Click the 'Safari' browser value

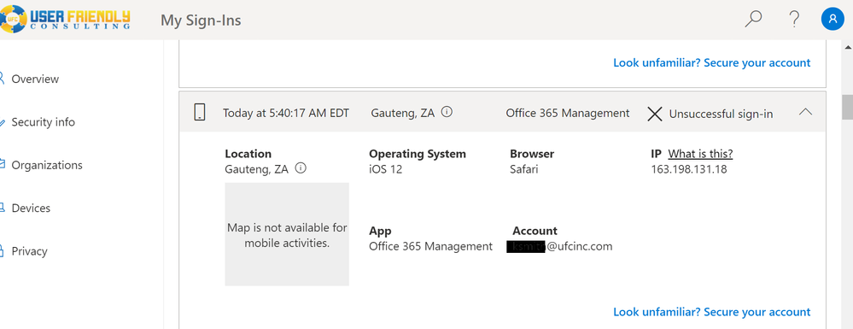tap(524, 169)
